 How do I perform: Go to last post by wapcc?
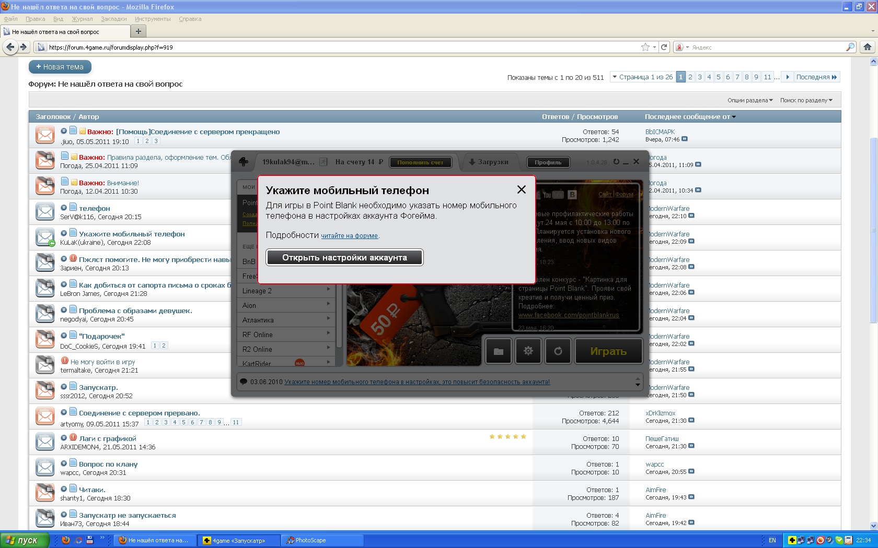(x=691, y=472)
